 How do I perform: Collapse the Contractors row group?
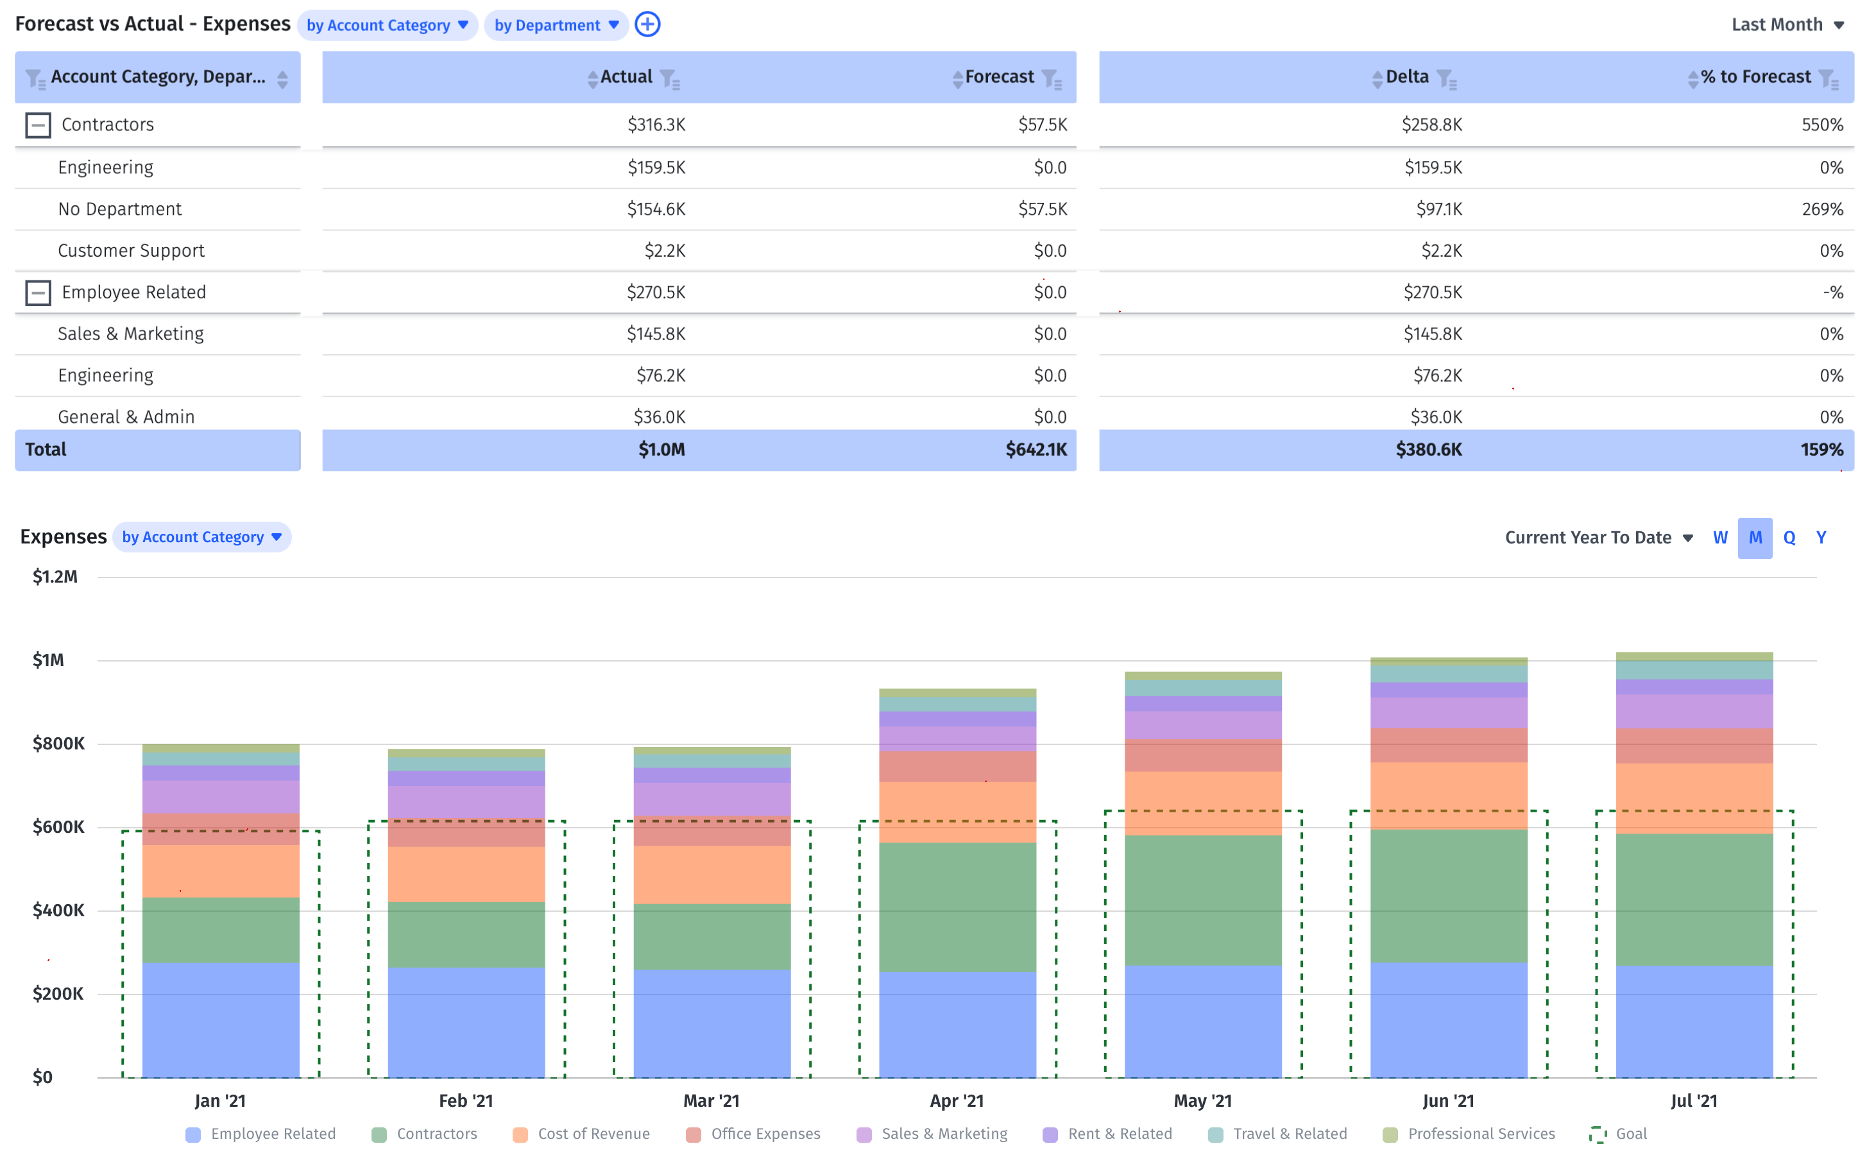38,124
